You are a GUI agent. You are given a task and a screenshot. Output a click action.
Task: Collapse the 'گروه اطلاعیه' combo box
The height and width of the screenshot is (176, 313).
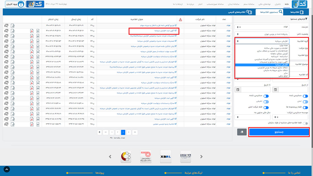click(262, 41)
